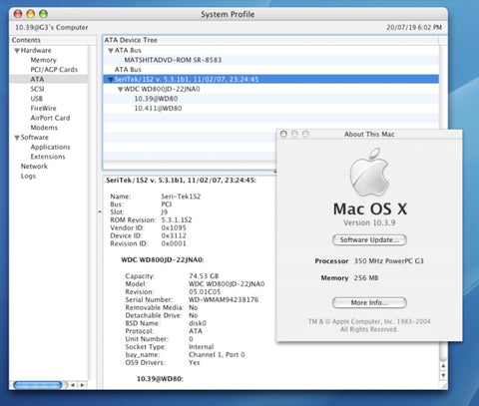Click the 256 MB memory value
This screenshot has height=406, width=479.
click(366, 278)
